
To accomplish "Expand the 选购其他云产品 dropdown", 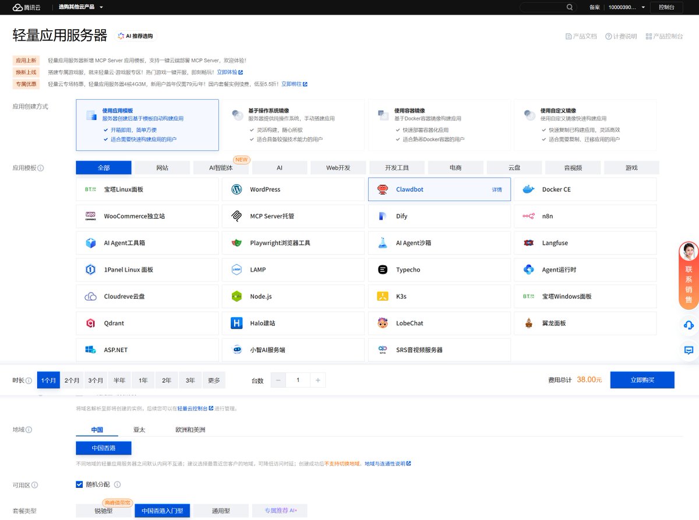I will coord(81,7).
